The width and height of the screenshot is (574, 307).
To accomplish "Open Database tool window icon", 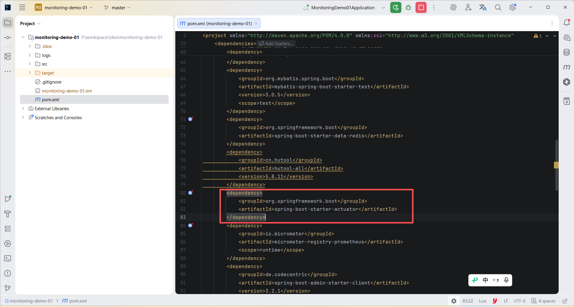I will 567,52.
